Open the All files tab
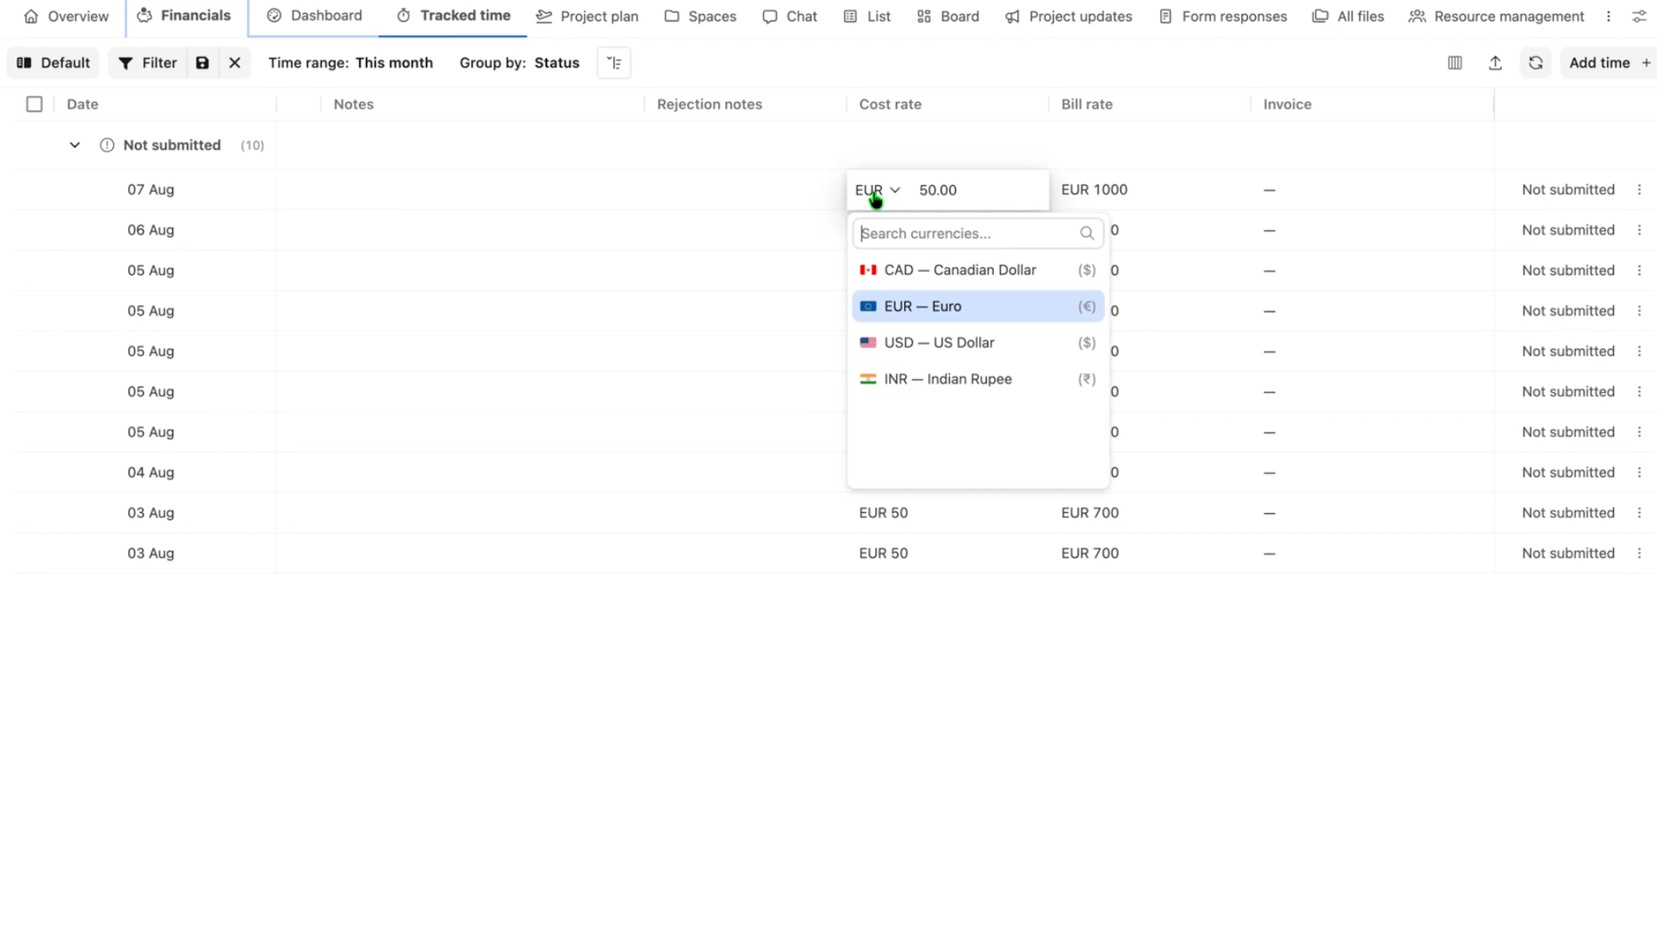The width and height of the screenshot is (1657, 926). coord(1348,16)
